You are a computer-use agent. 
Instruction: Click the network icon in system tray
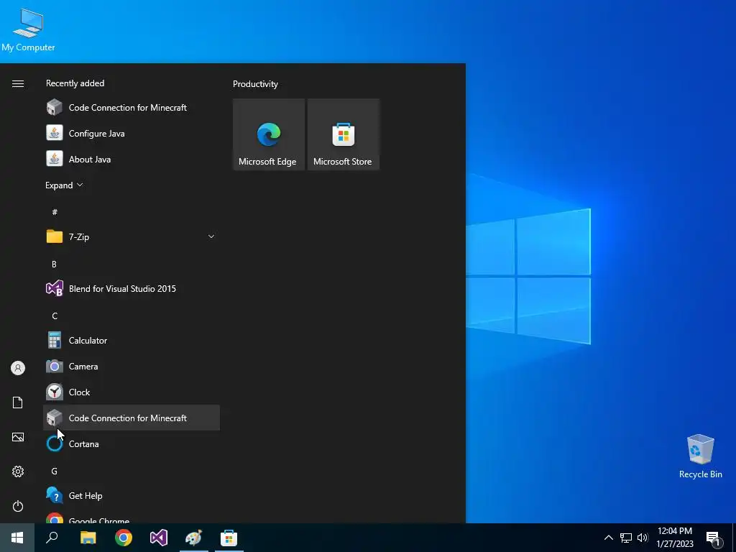[x=626, y=538]
